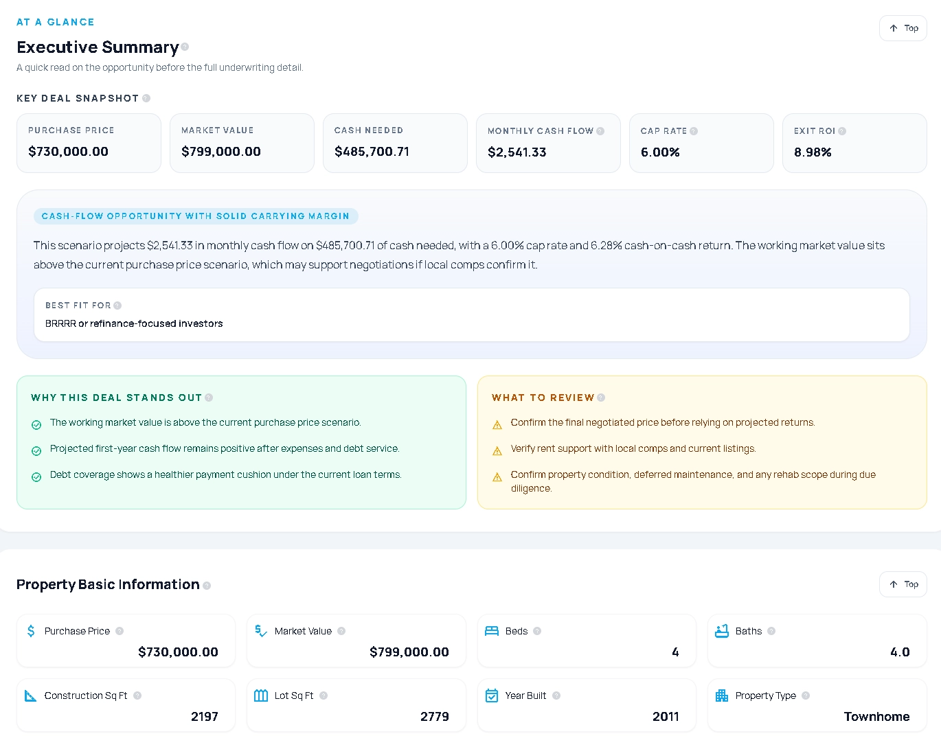
Task: Open the Best Fit For help tooltip
Action: pos(118,305)
